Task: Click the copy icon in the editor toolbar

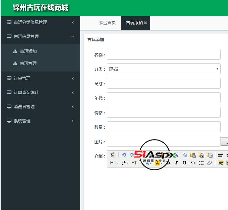Action: 185,155
